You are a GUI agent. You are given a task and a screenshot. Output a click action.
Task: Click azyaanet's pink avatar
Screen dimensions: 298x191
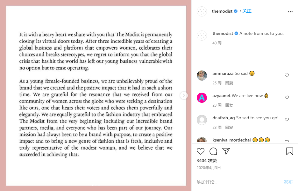[x=202, y=98]
